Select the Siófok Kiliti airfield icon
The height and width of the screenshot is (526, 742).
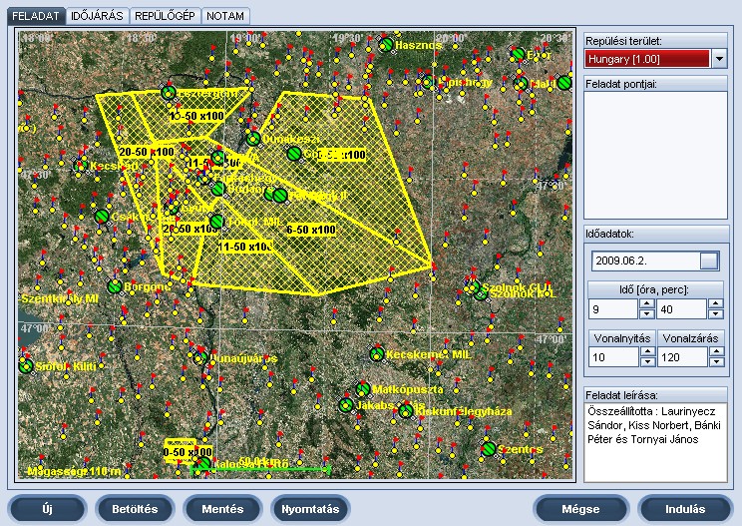[26, 366]
